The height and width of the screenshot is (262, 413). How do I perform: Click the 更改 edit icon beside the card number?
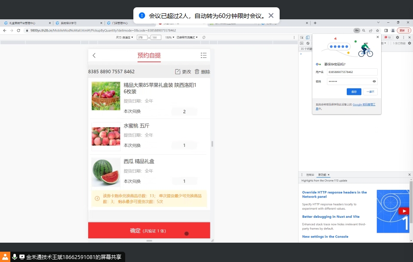click(x=178, y=72)
